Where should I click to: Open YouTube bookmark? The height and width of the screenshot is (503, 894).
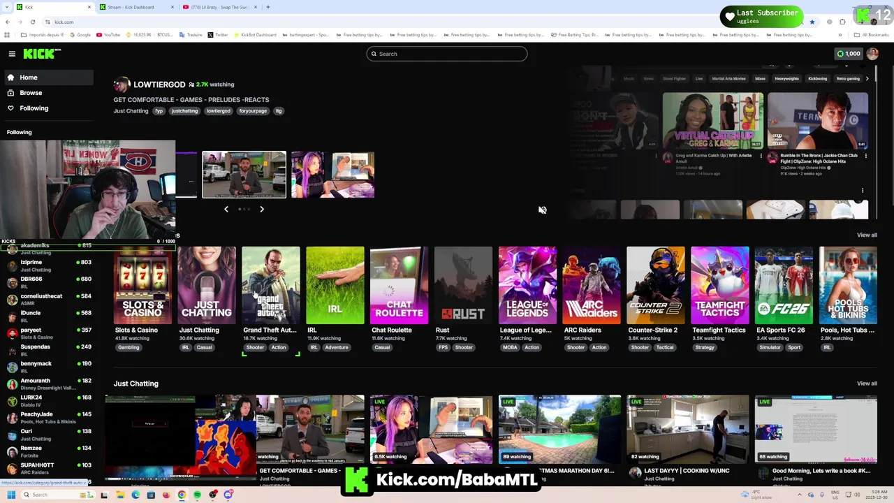108,35
